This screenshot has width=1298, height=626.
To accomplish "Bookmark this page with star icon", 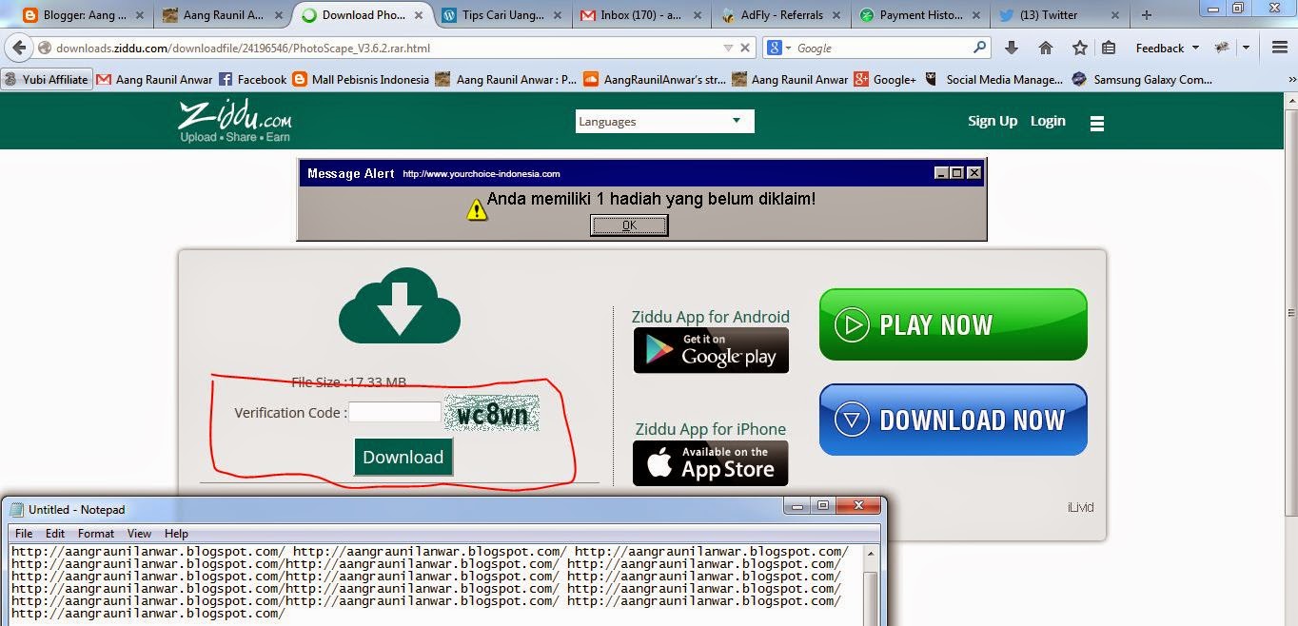I will tap(1080, 48).
